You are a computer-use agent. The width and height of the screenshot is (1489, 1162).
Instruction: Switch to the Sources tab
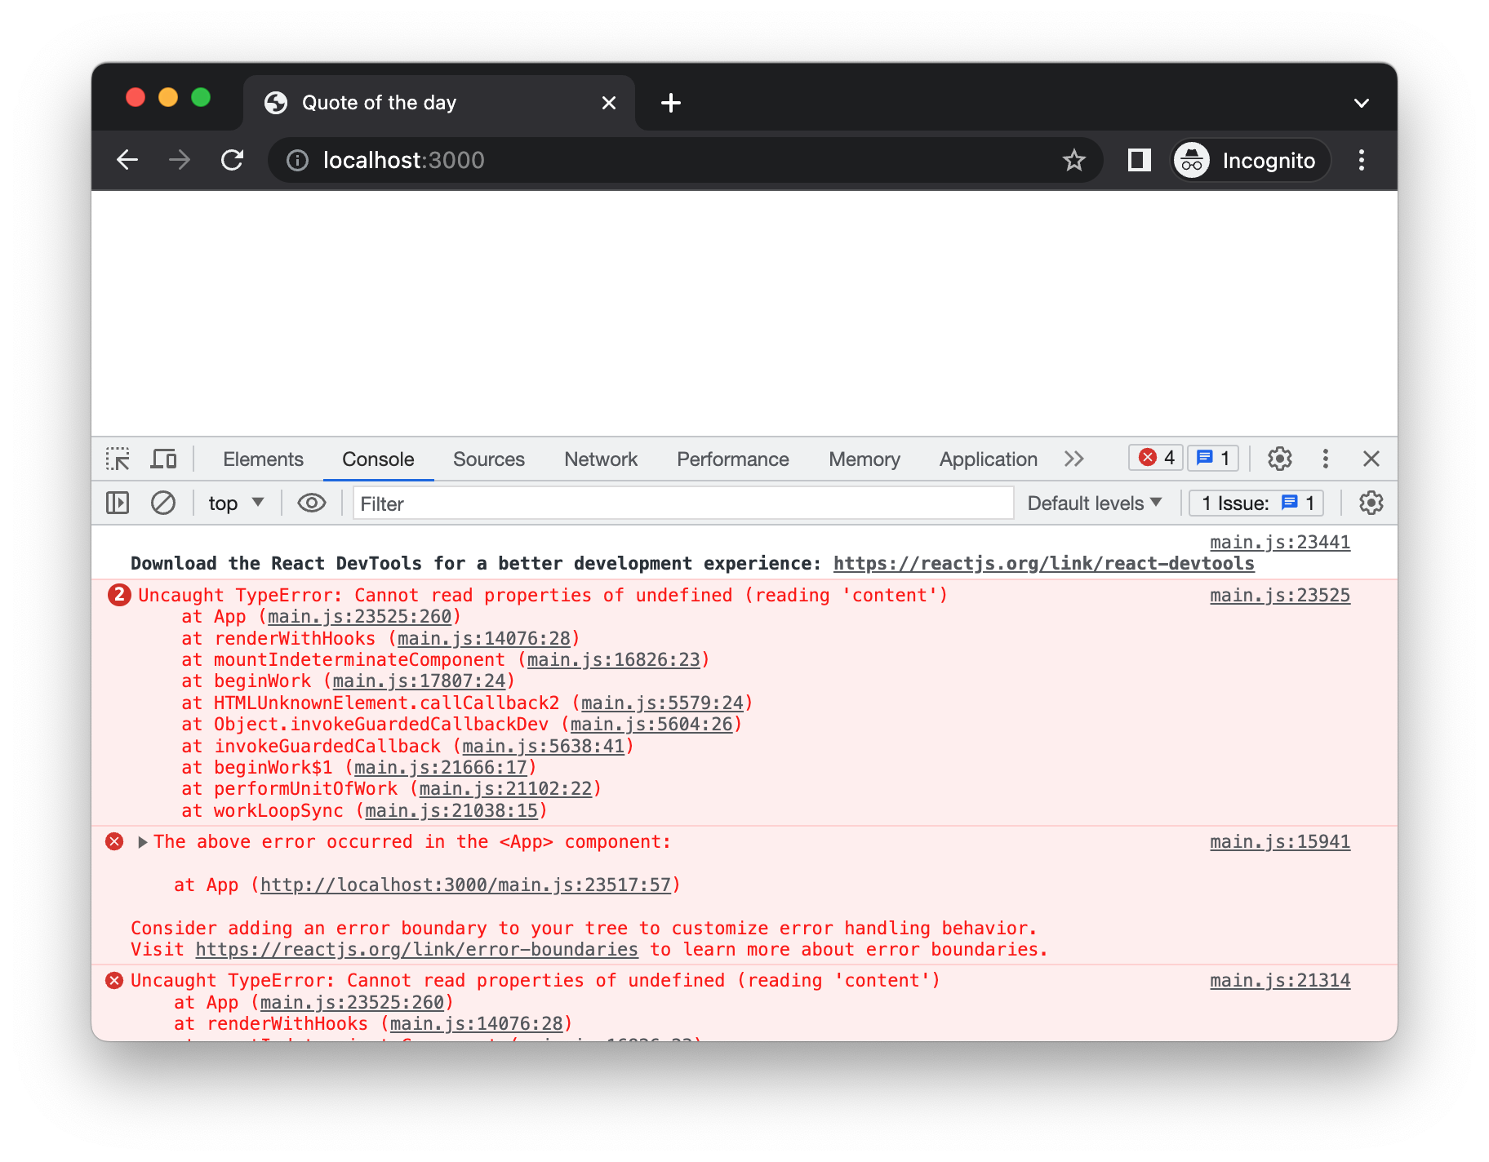[488, 459]
